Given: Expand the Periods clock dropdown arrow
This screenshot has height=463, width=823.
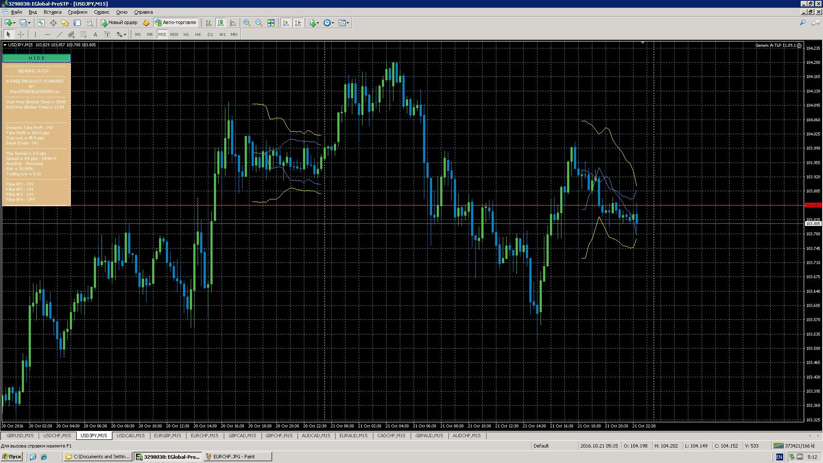Looking at the screenshot, I should tap(333, 23).
